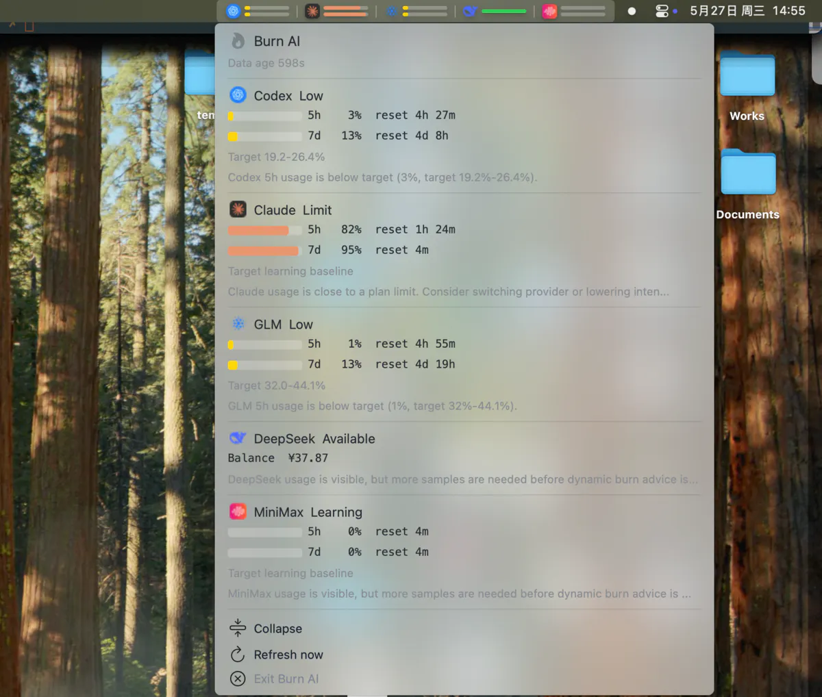Click the Codex 5h usage bar

pyautogui.click(x=264, y=116)
